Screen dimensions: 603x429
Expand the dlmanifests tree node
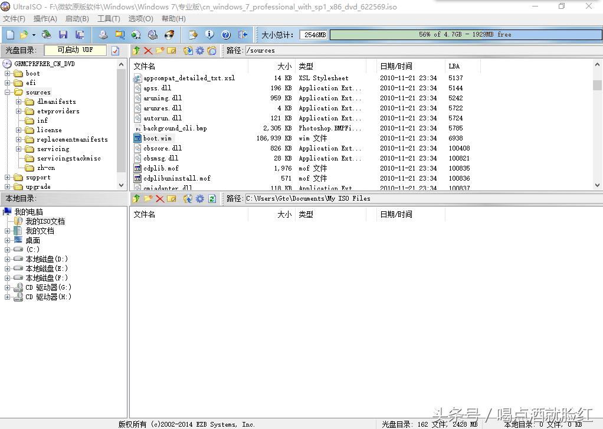pos(19,102)
